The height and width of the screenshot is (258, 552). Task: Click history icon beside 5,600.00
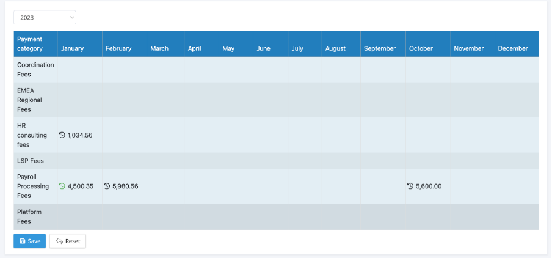point(410,186)
